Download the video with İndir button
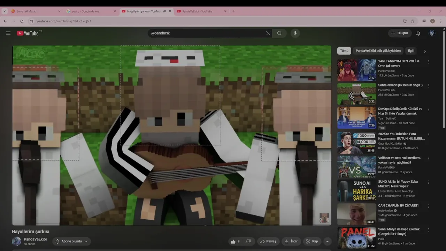Image resolution: width=446 pixels, height=251 pixels. pos(291,241)
